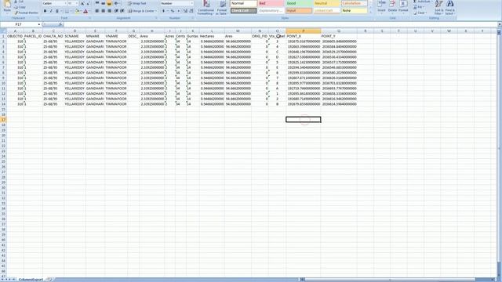Click Decrease Decimal
Viewport: 502px width, 282px height.
191,11
